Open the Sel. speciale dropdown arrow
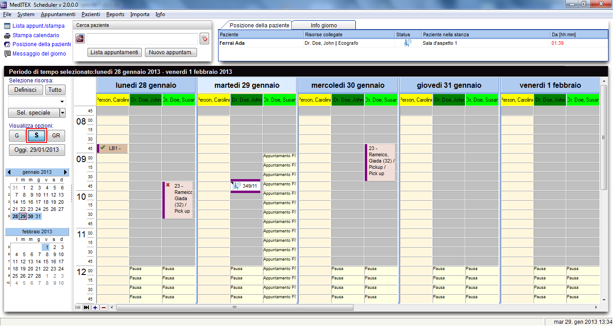The width and height of the screenshot is (613, 326). click(x=62, y=113)
